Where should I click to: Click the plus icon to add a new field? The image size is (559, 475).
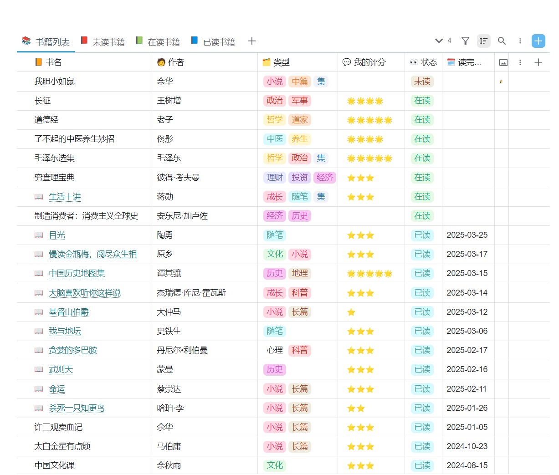pos(538,62)
